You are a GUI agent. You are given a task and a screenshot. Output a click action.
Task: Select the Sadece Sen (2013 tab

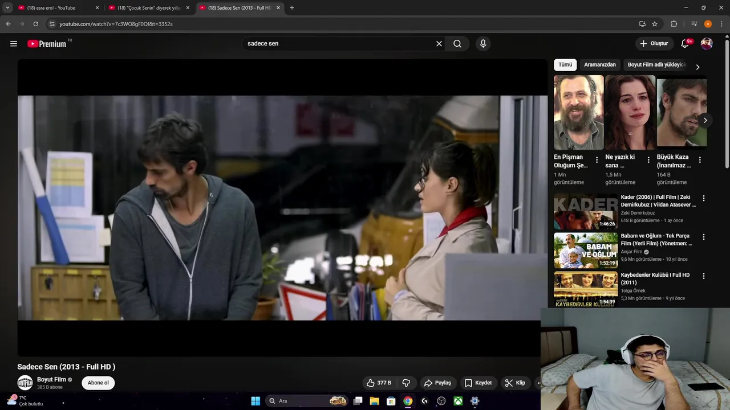coord(239,8)
